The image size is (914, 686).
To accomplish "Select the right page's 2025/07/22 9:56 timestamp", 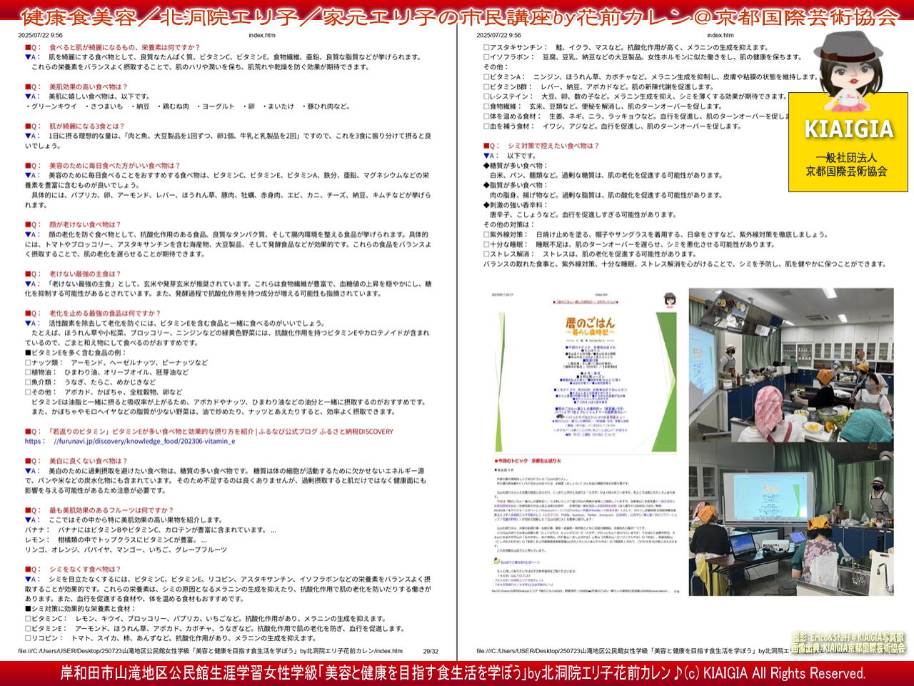I will (498, 35).
